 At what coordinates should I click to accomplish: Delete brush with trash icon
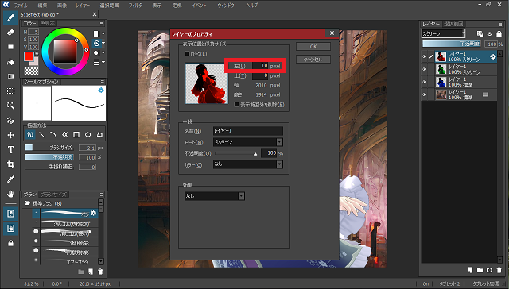coord(100,272)
